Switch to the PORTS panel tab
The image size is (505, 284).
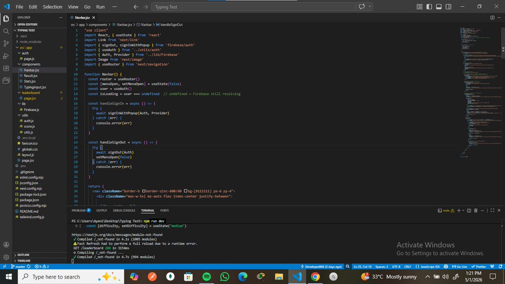pos(165,210)
